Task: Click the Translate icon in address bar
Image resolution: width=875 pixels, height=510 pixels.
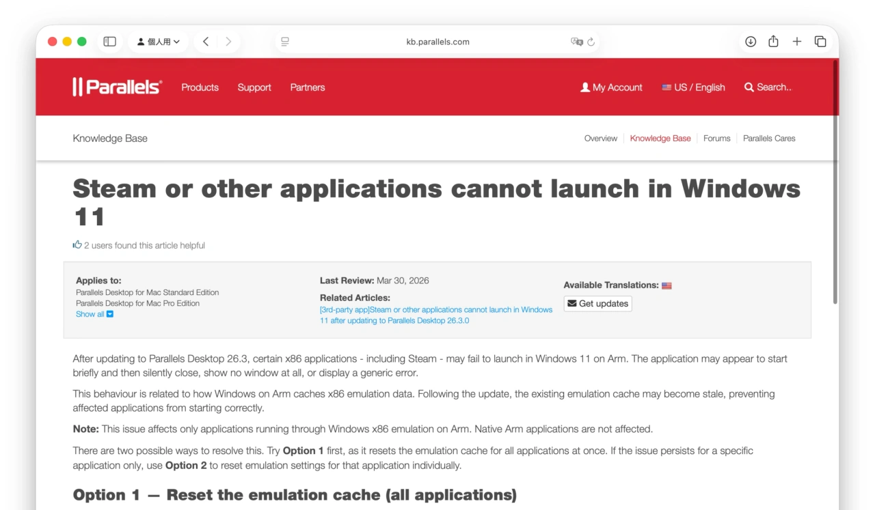Action: coord(578,42)
